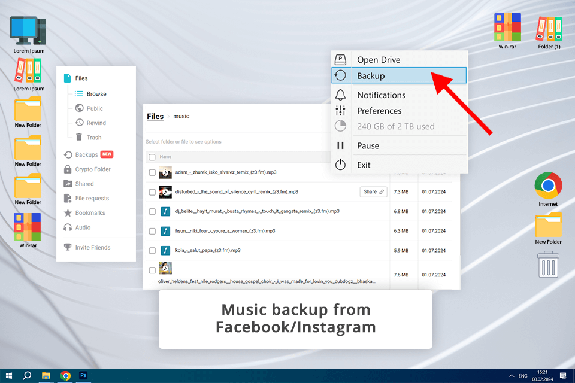Click the music breadcrumb text
This screenshot has width=575, height=383.
click(181, 116)
